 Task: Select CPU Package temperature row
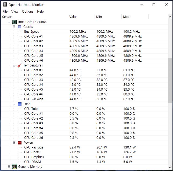(85, 99)
